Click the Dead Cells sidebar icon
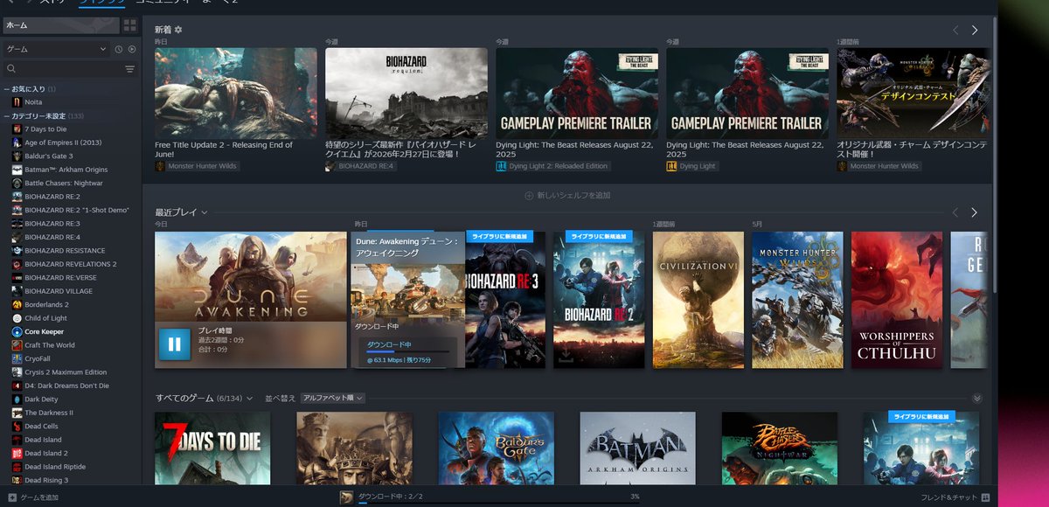This screenshot has height=507, width=1049. tap(17, 427)
